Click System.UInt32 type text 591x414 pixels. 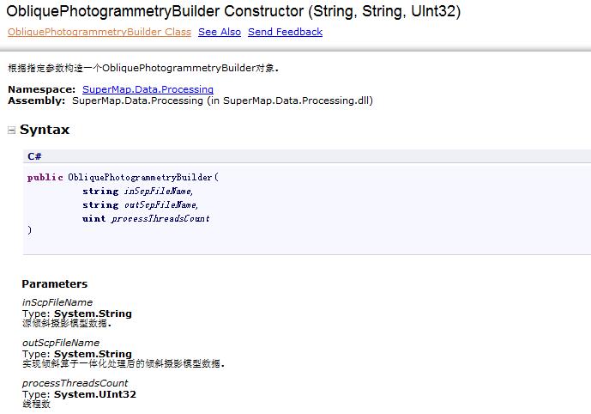pyautogui.click(x=95, y=394)
